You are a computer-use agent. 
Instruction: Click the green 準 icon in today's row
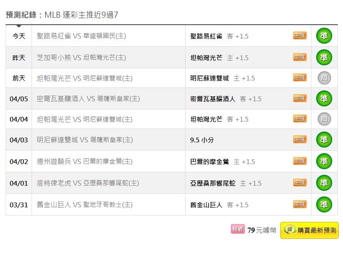point(324,36)
